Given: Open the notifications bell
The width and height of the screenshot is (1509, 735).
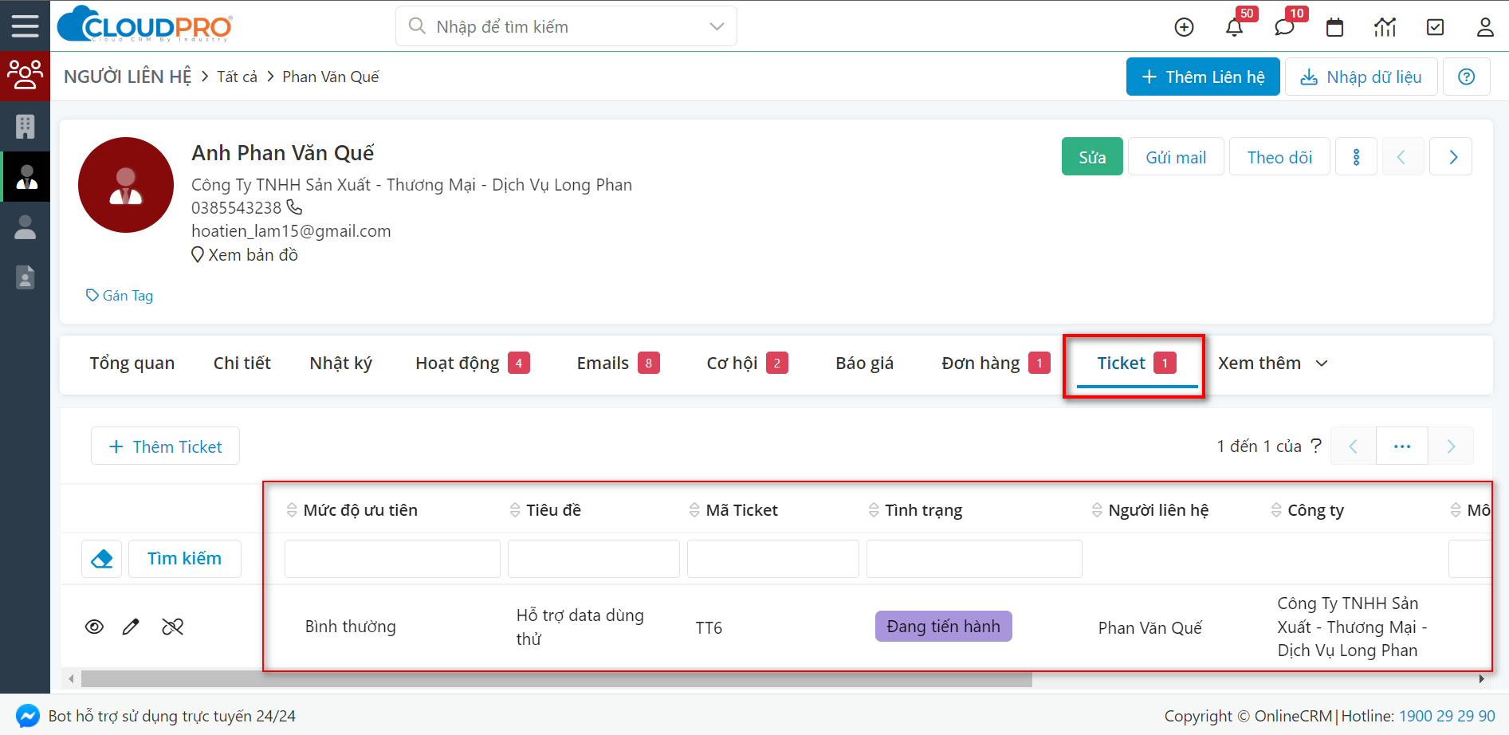Looking at the screenshot, I should (x=1234, y=27).
